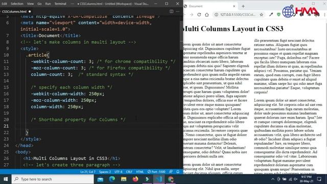Viewport: 327px width, 184px height.
Task: Open the green arrow app in the taskbar
Action: coord(147,179)
